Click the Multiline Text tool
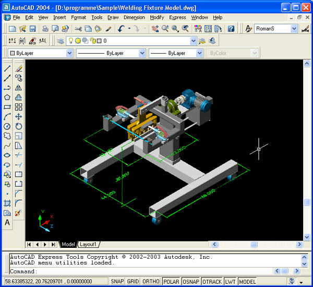Viewport: 313px width, 287px height. (7, 223)
